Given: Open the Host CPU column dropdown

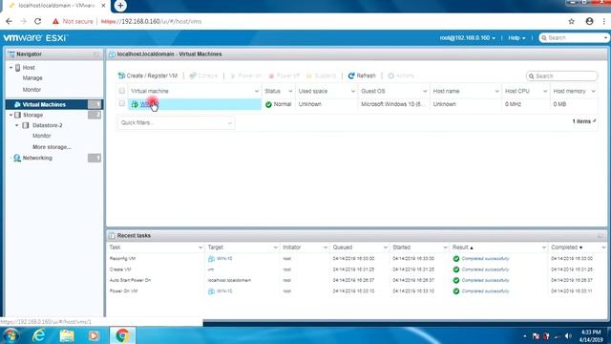Looking at the screenshot, I should [x=545, y=92].
